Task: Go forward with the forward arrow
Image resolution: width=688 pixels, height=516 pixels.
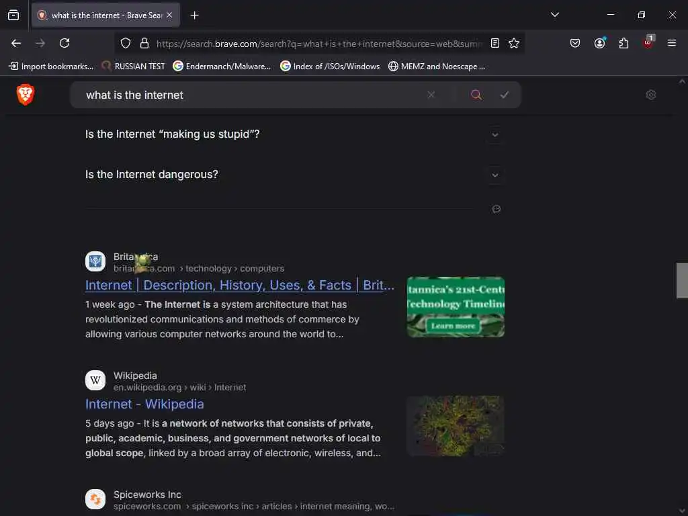Action: 40,43
